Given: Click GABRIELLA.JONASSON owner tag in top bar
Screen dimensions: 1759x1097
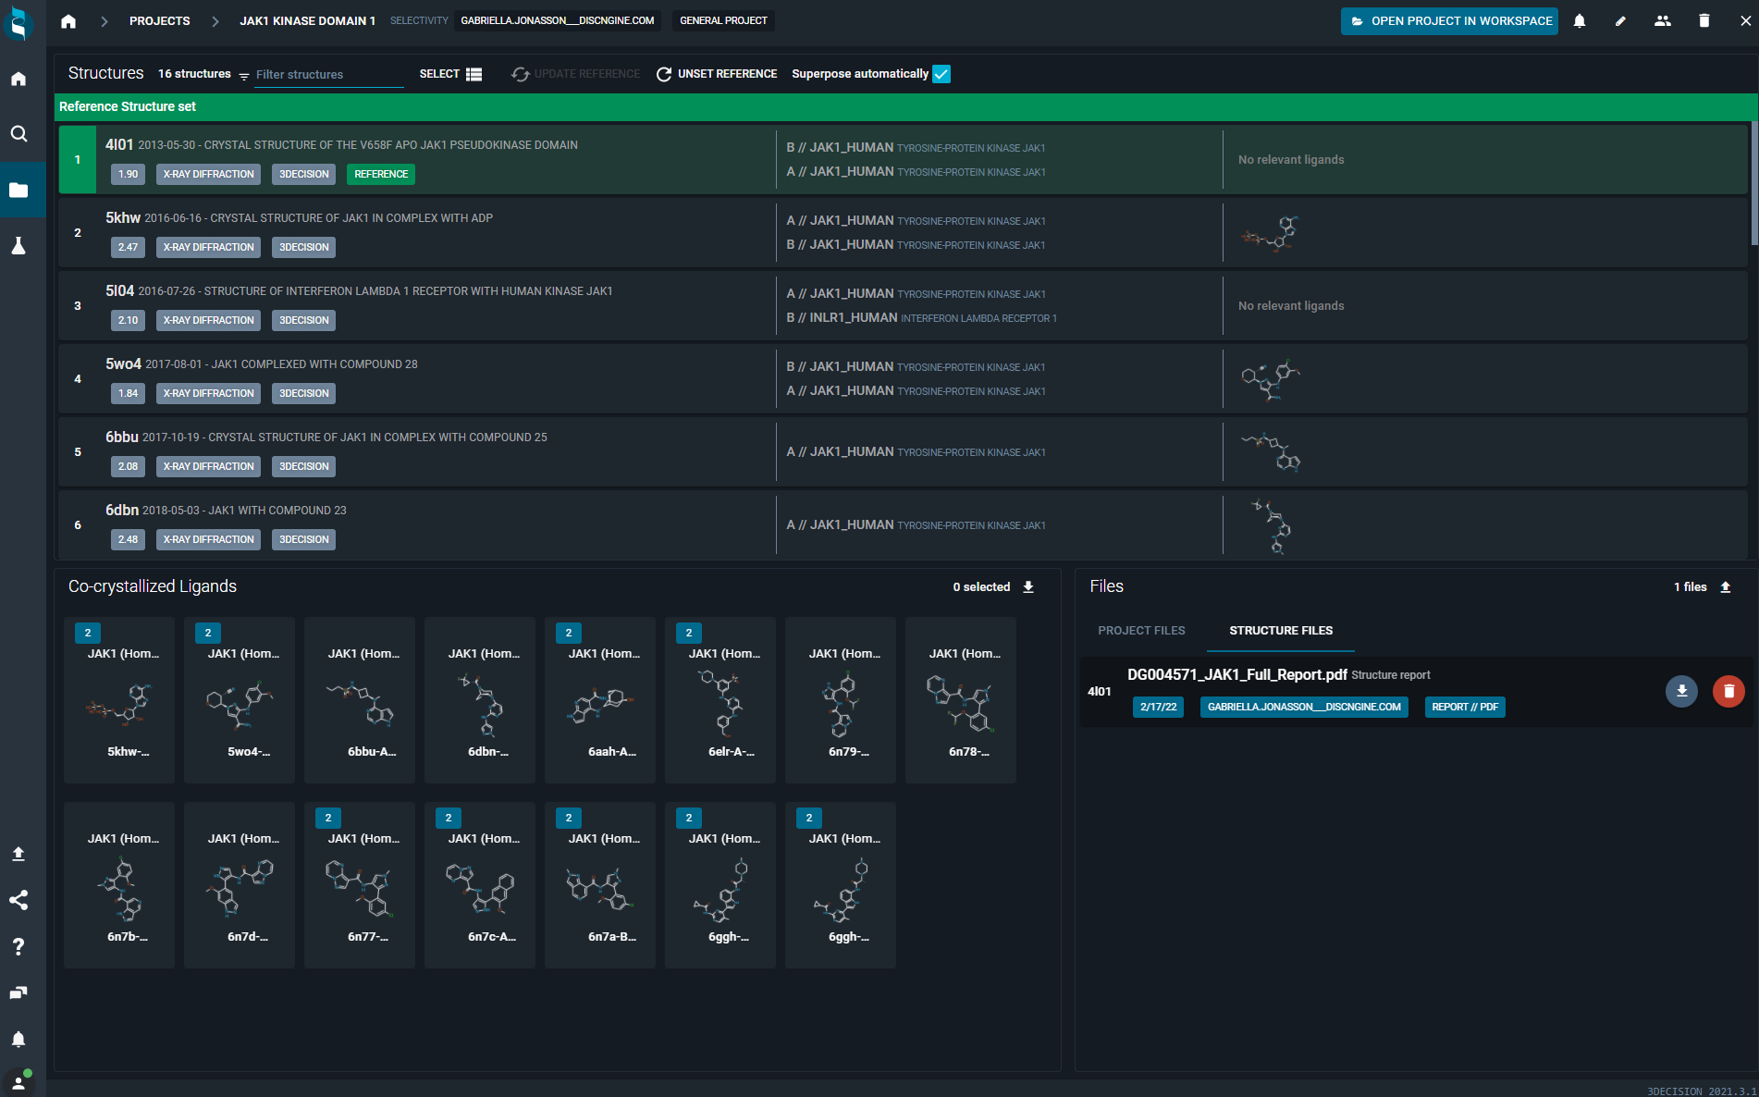Looking at the screenshot, I should click(557, 20).
